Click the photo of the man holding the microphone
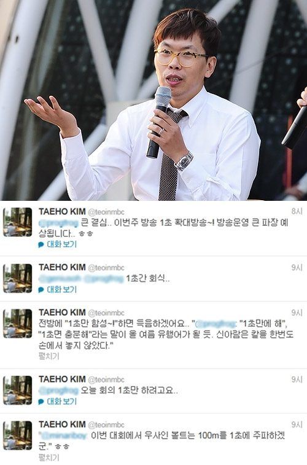Screen dimensions: 307x465 153,100
